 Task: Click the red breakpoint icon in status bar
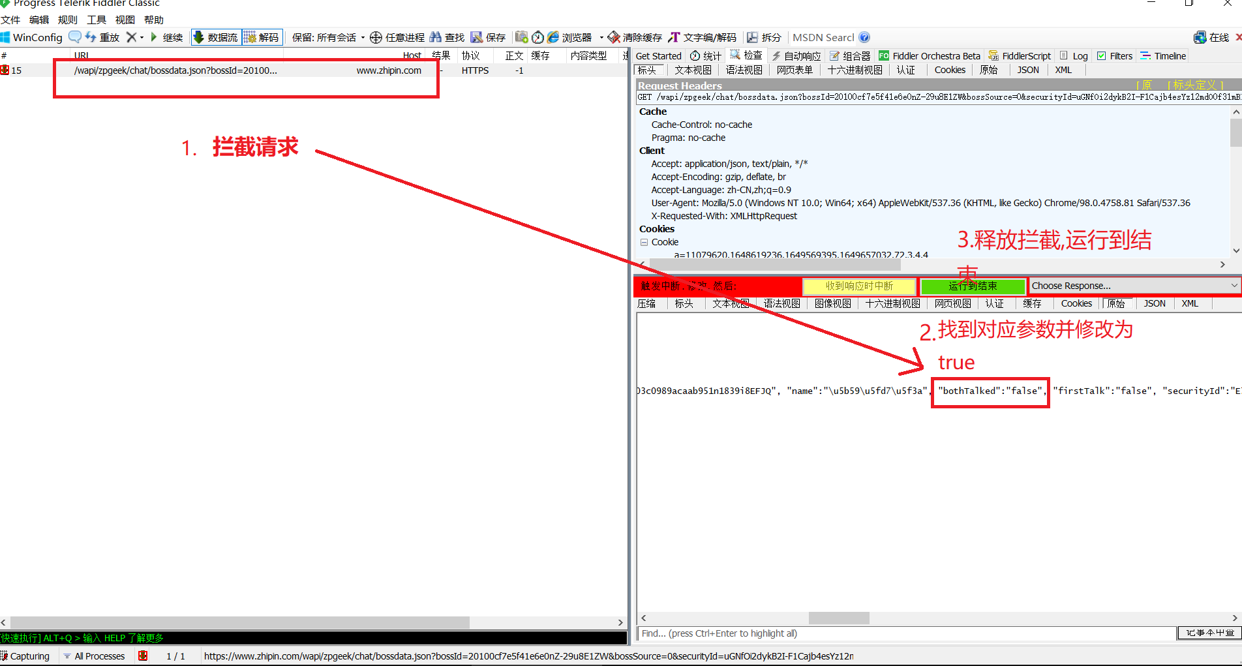click(x=143, y=656)
